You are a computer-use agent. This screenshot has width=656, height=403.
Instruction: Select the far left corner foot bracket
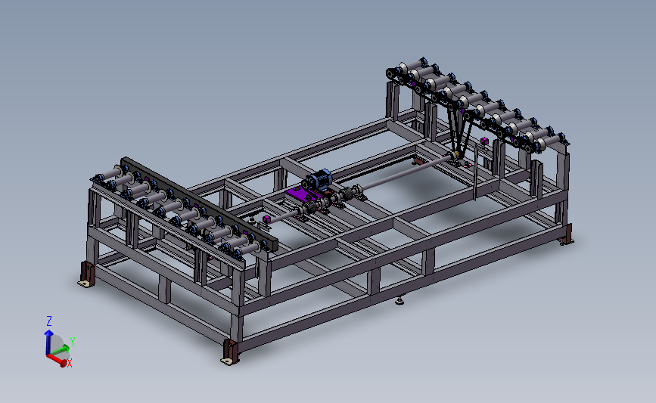[86, 274]
